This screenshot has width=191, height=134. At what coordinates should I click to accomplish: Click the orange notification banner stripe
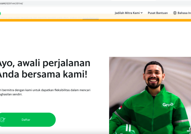pyautogui.click(x=95, y=20)
